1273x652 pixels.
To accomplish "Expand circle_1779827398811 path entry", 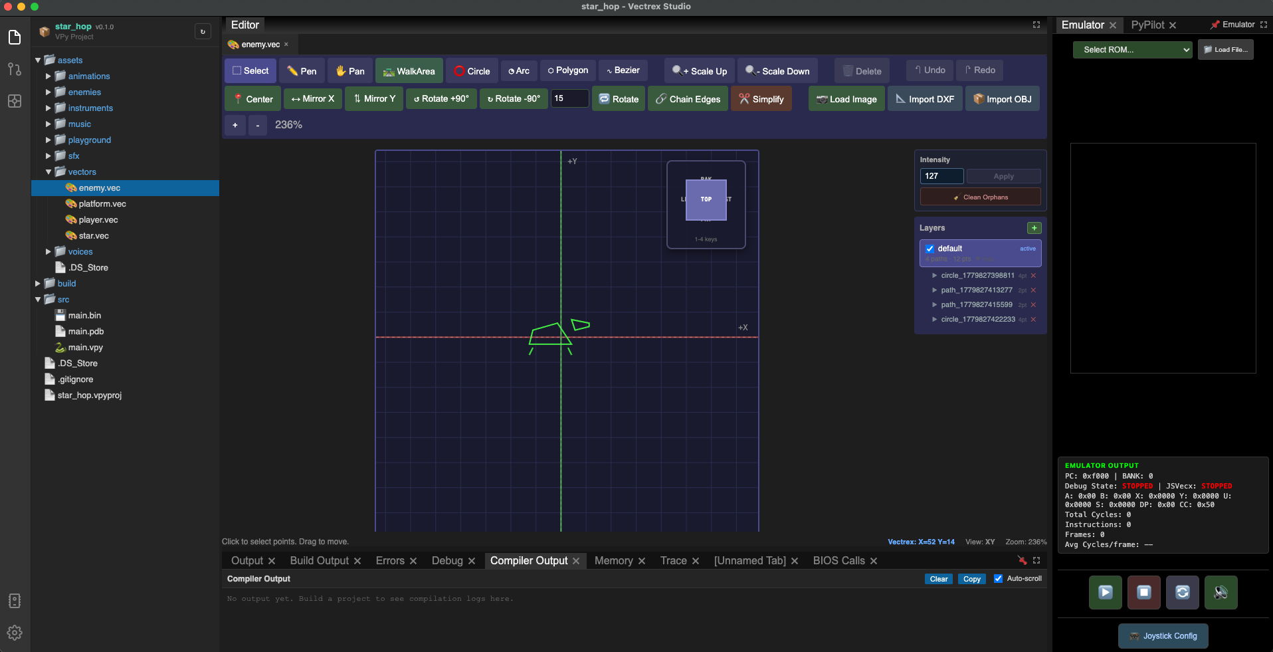I will coord(935,275).
